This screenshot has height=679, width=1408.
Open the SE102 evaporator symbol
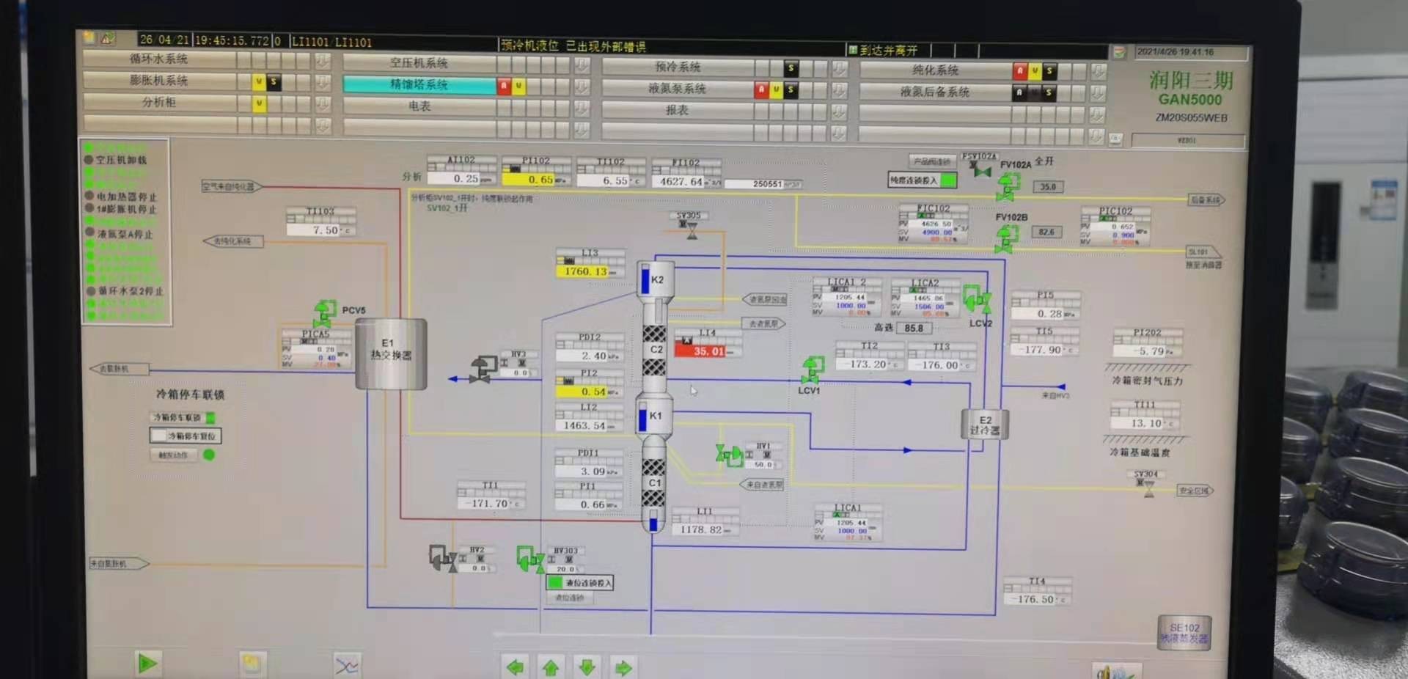(x=1184, y=633)
